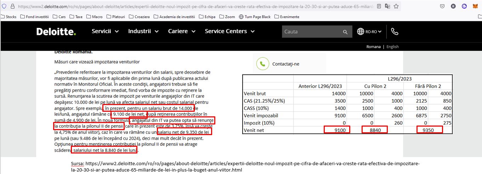
Task: Click the 'Măsuri care vizează impozitarea veniturilor' heading
Action: 97,62
